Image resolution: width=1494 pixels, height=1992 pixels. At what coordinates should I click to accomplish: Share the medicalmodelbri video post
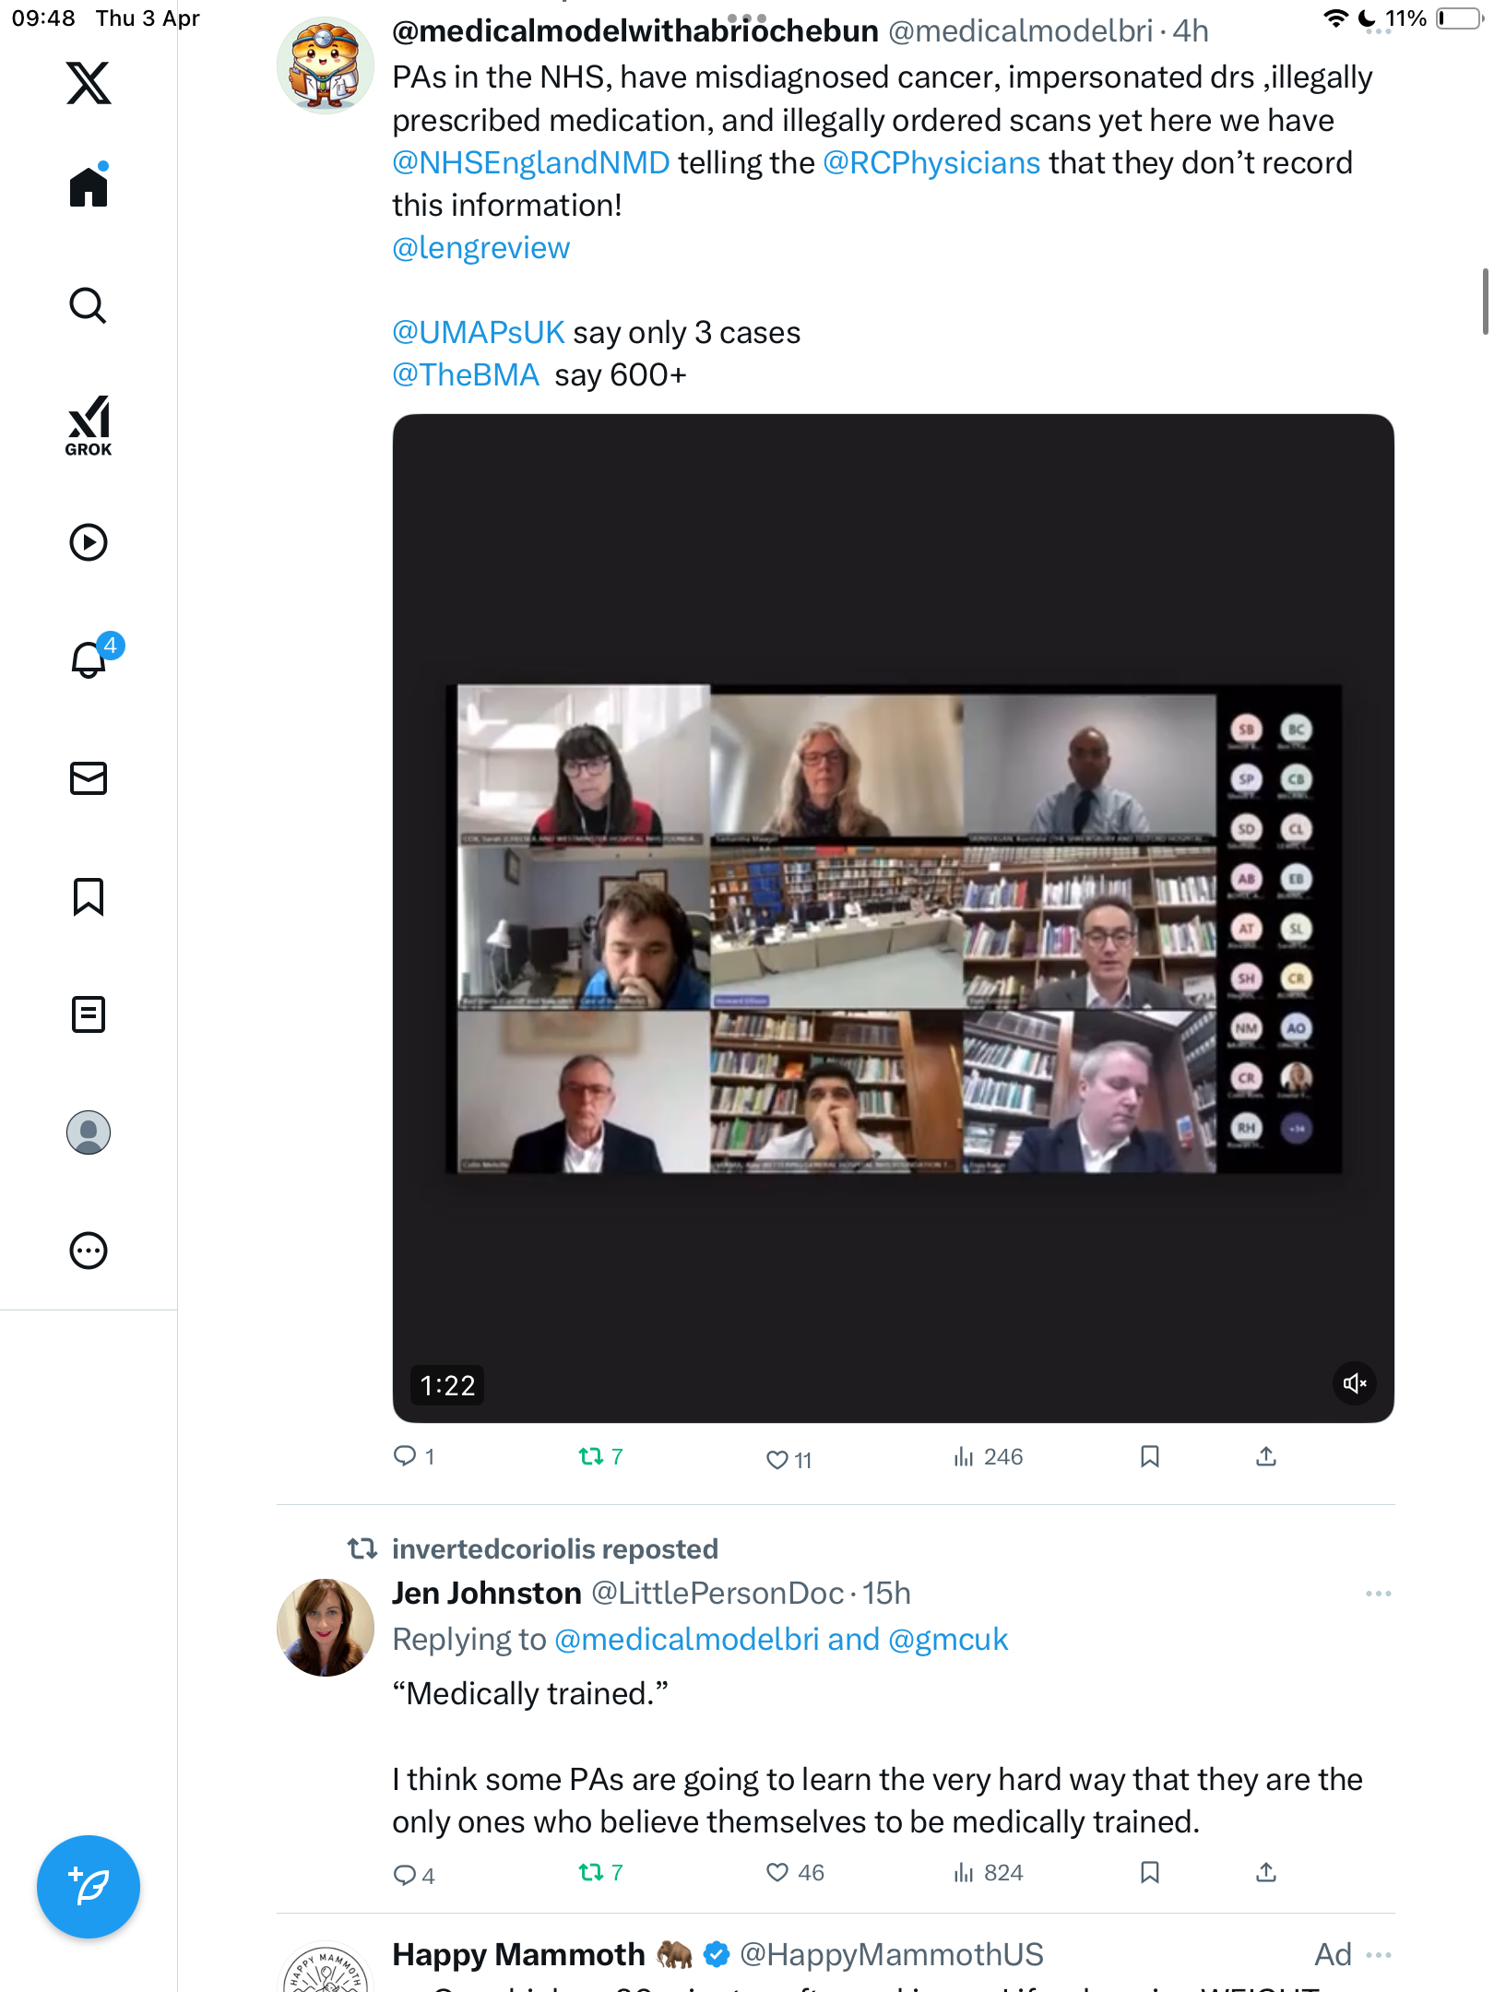(x=1266, y=1456)
